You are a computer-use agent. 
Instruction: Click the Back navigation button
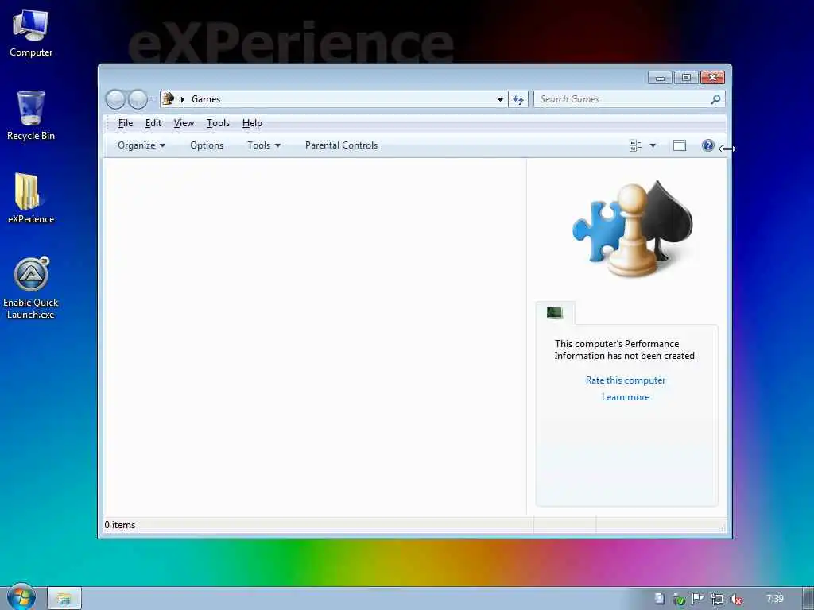pos(115,99)
